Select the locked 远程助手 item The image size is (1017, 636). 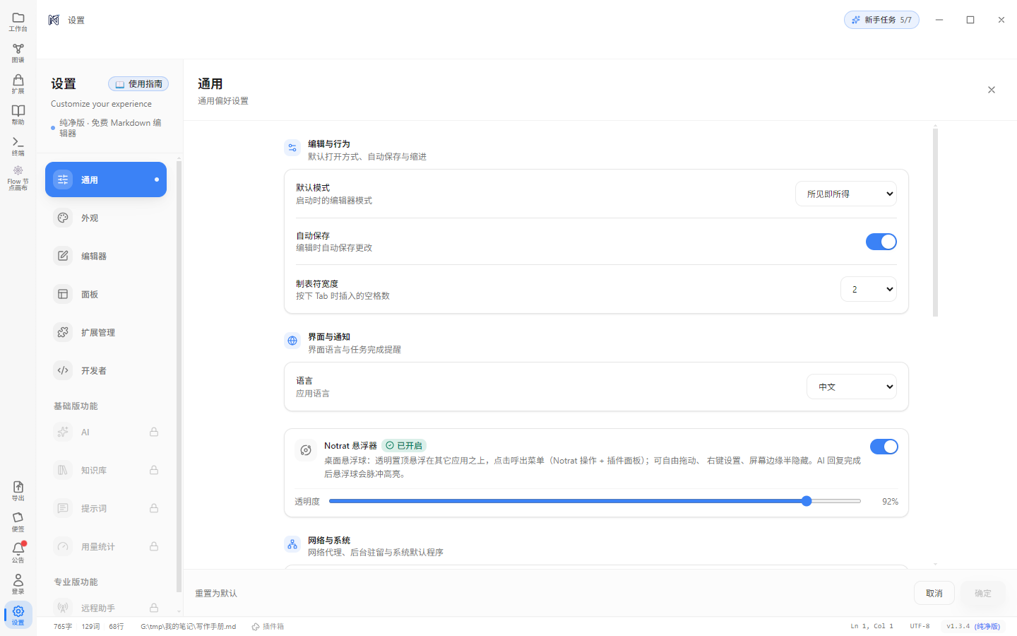106,608
